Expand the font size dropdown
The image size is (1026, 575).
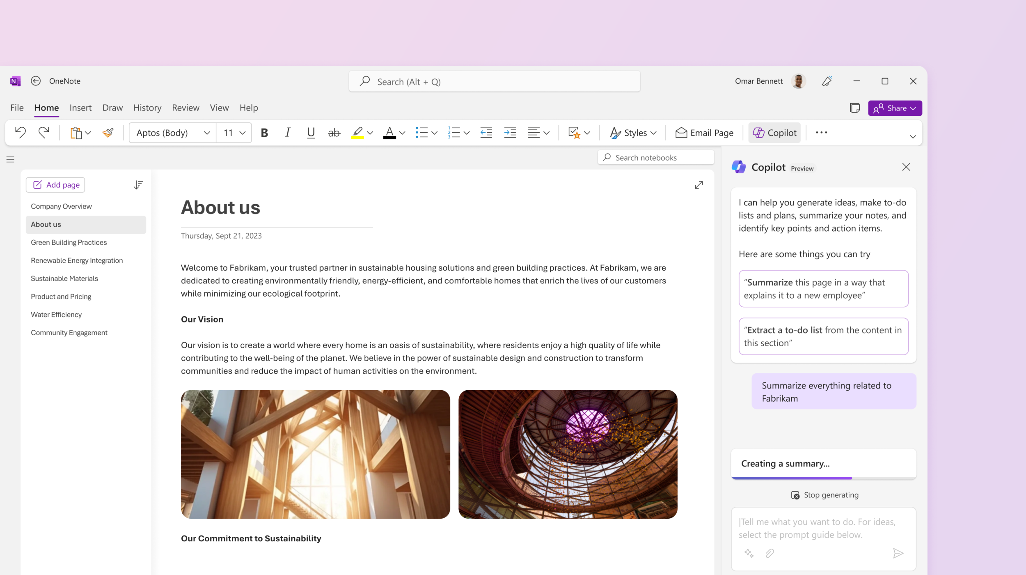(245, 133)
